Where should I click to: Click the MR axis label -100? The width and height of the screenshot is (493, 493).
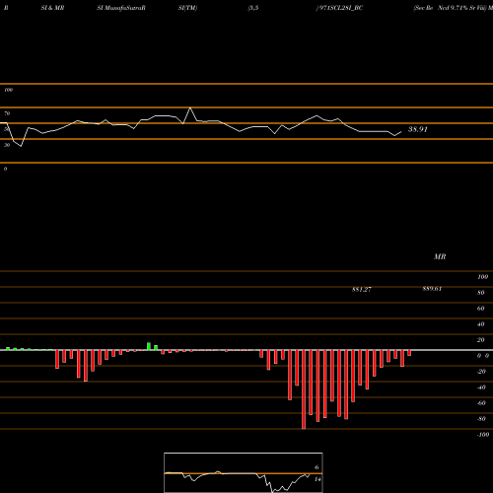coord(483,435)
